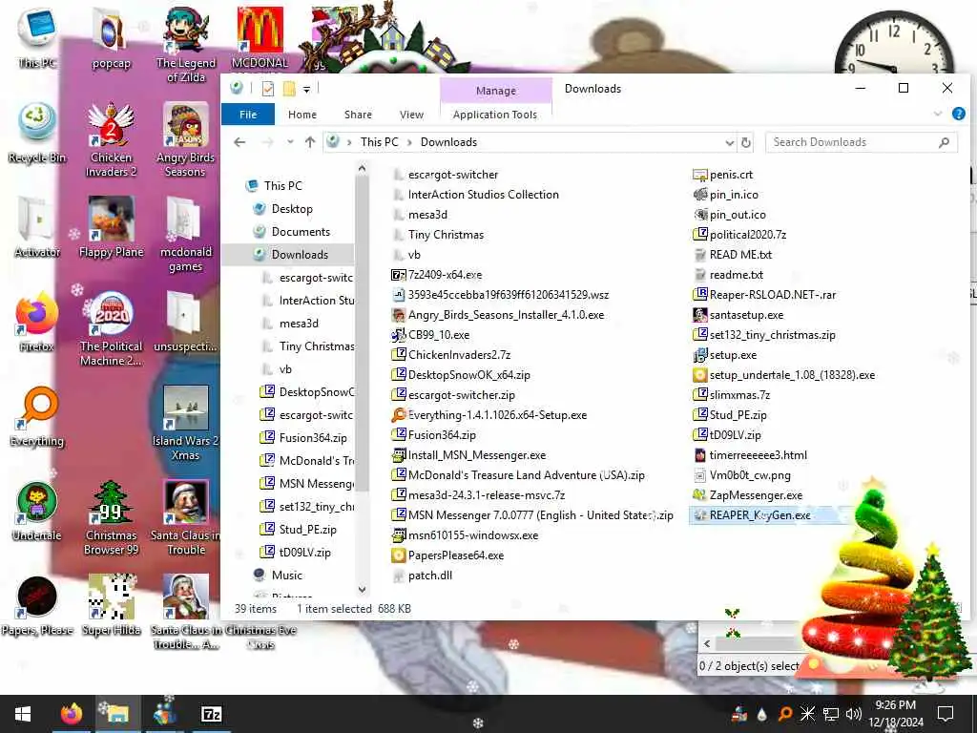Select REAPER_KeyGen.exe file
Screen dimensions: 977x733
pos(760,515)
